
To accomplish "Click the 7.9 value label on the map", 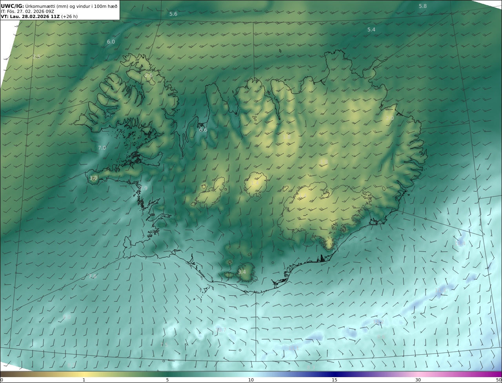I will [x=144, y=188].
